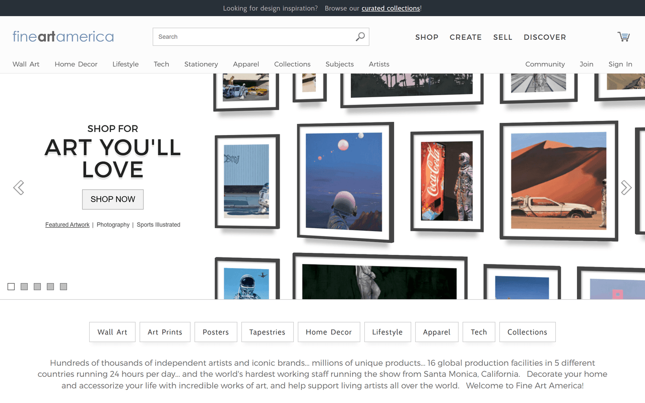Open the Photography link under SHOP NOW
The image size is (645, 403).
(113, 225)
